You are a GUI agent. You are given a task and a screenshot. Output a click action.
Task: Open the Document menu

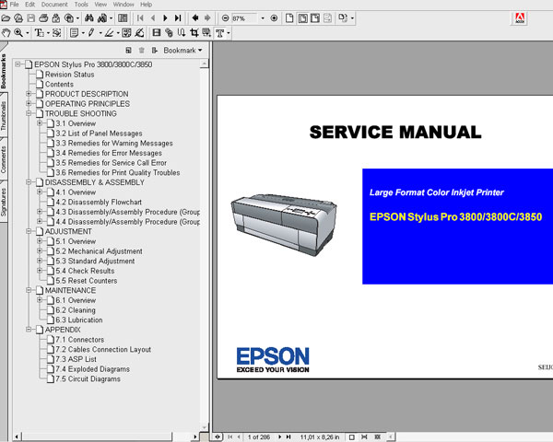(x=54, y=5)
